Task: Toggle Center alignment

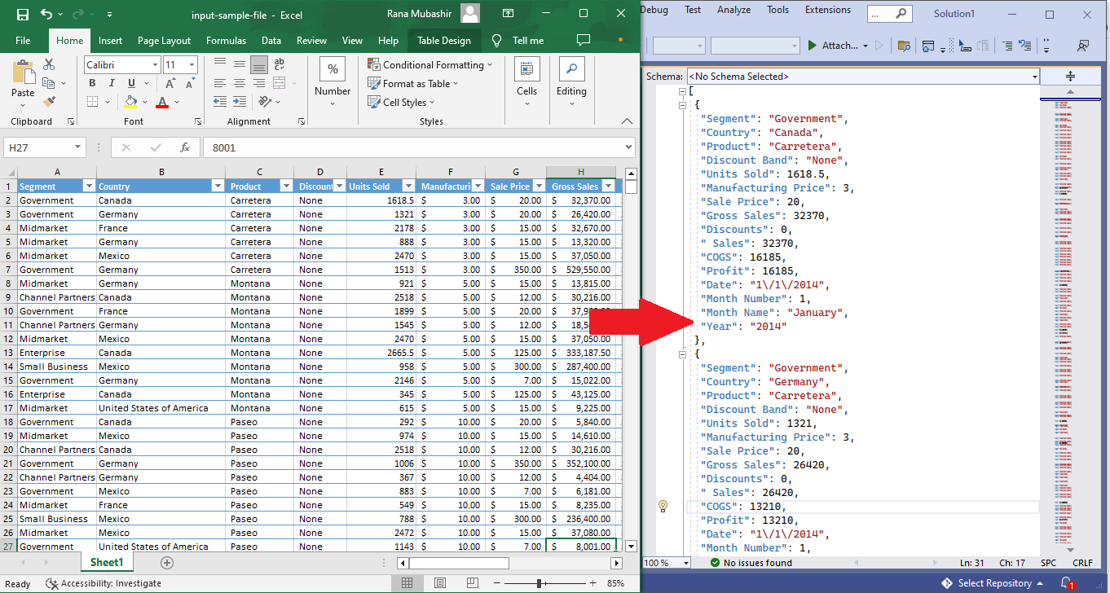Action: (240, 83)
